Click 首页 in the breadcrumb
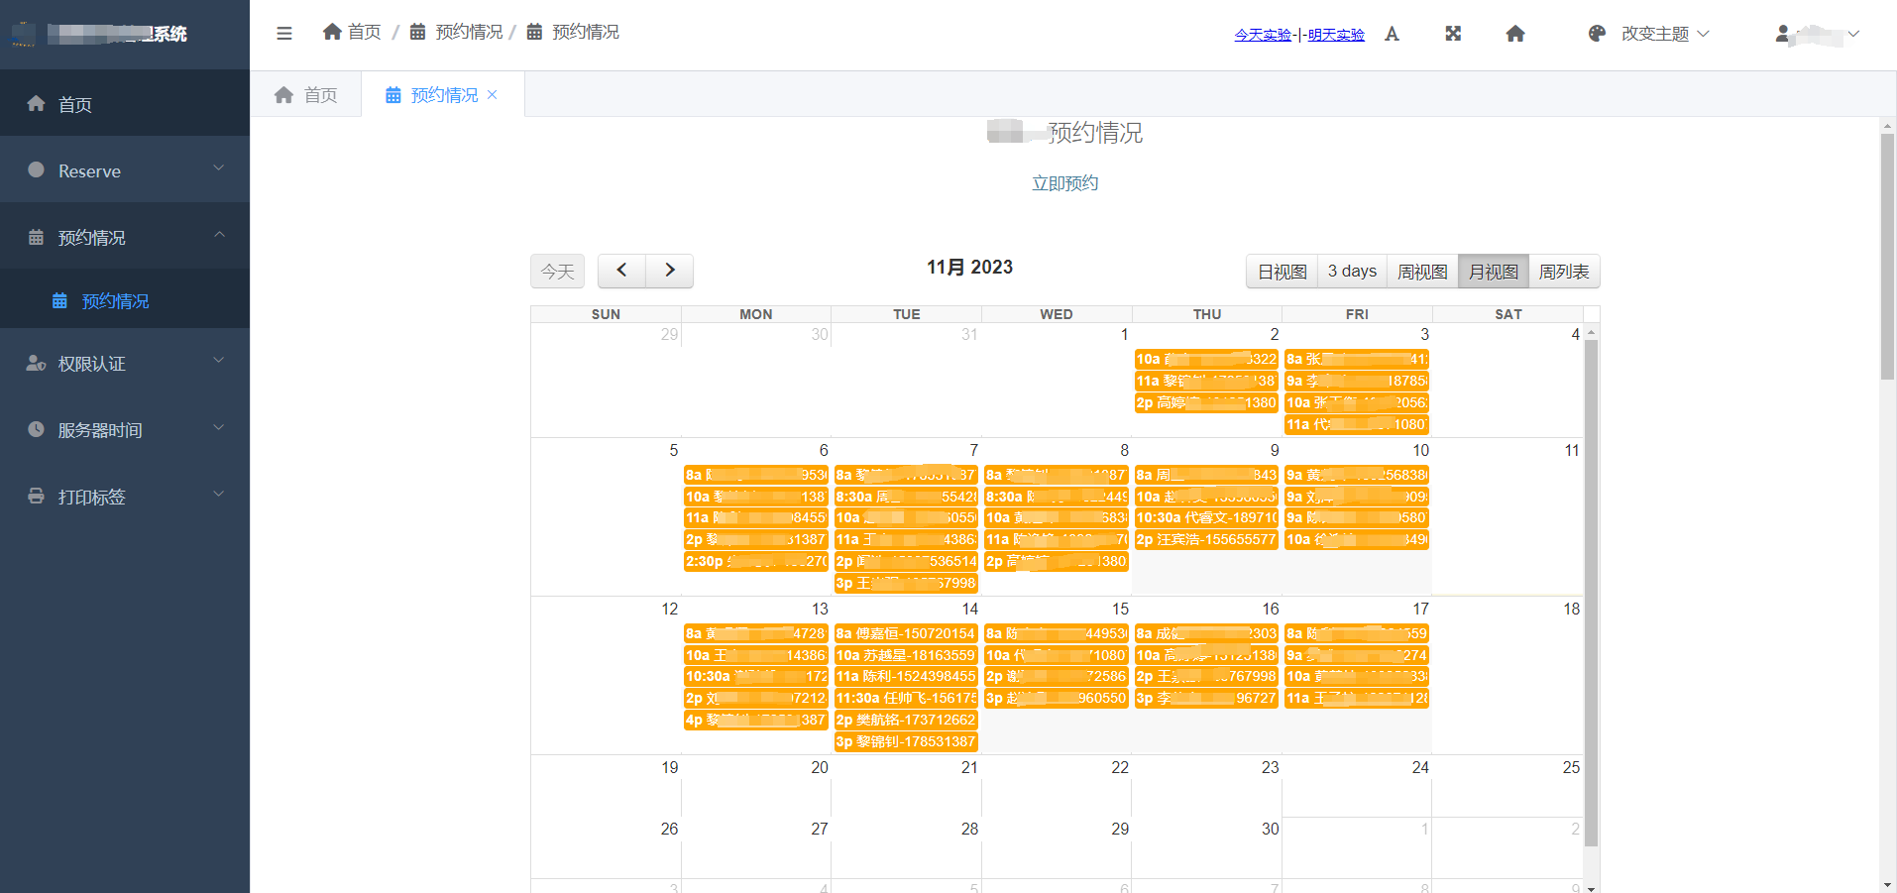Viewport: 1897px width, 893px height. [365, 32]
